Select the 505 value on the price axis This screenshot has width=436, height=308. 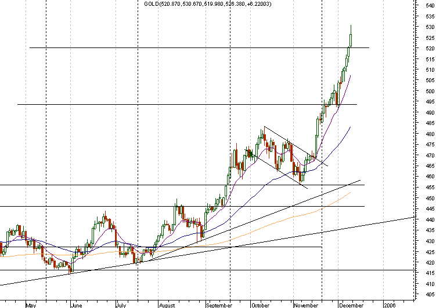430,80
